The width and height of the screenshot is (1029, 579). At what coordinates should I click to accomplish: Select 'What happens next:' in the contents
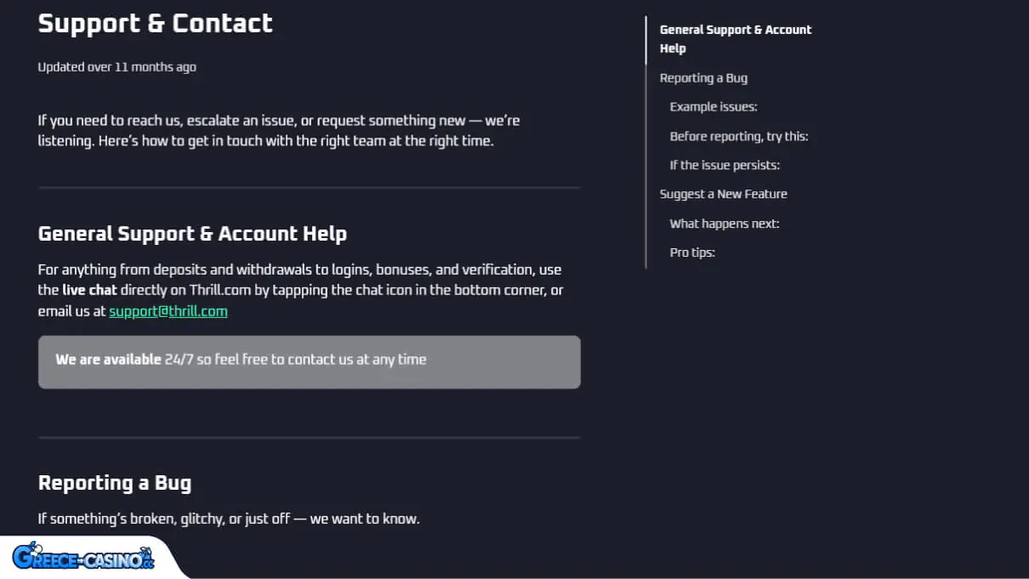pyautogui.click(x=724, y=224)
